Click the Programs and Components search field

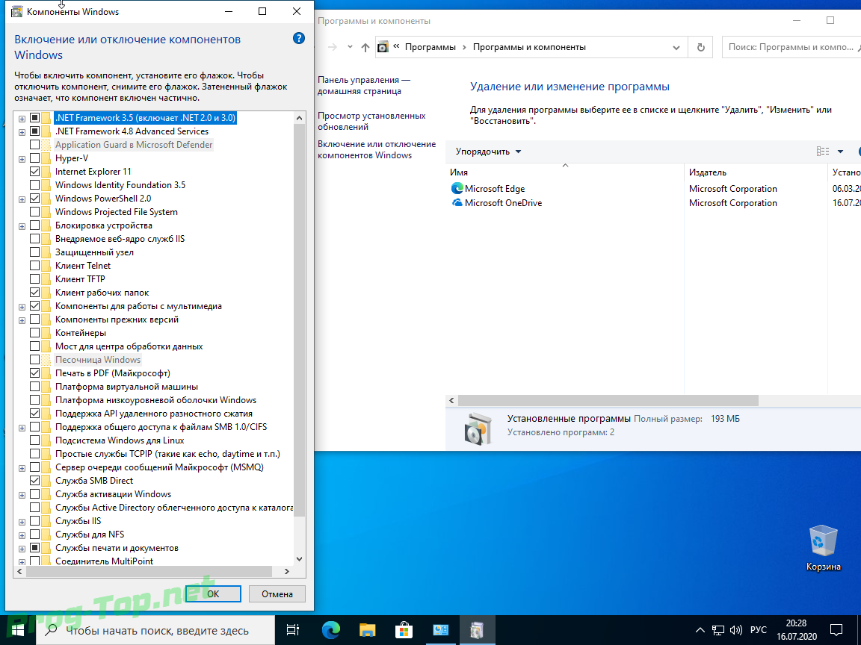(x=791, y=47)
